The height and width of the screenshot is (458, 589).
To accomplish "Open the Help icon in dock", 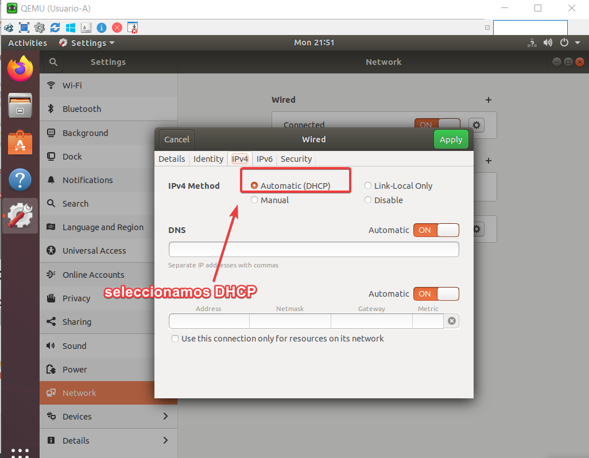I will (x=20, y=180).
